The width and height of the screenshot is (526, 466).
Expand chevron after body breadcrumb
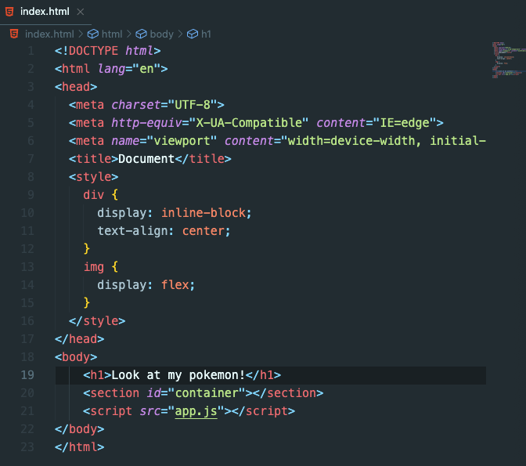click(180, 34)
